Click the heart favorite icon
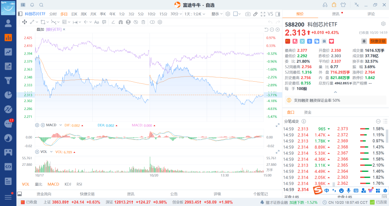Screen dimensions: 389x206 (x=331, y=41)
